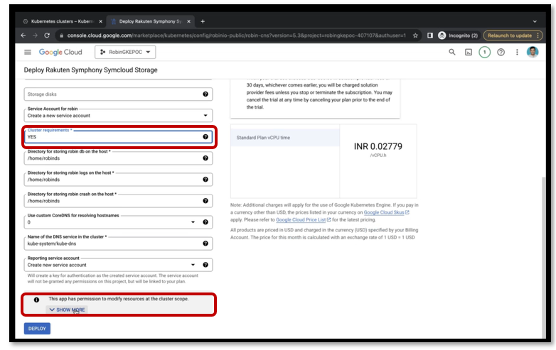
Task: Open the tab search chevron in the tab strip
Action: 535,21
